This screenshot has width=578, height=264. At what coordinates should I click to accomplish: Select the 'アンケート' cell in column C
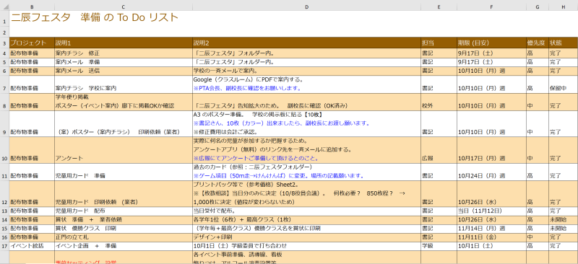tap(124, 150)
